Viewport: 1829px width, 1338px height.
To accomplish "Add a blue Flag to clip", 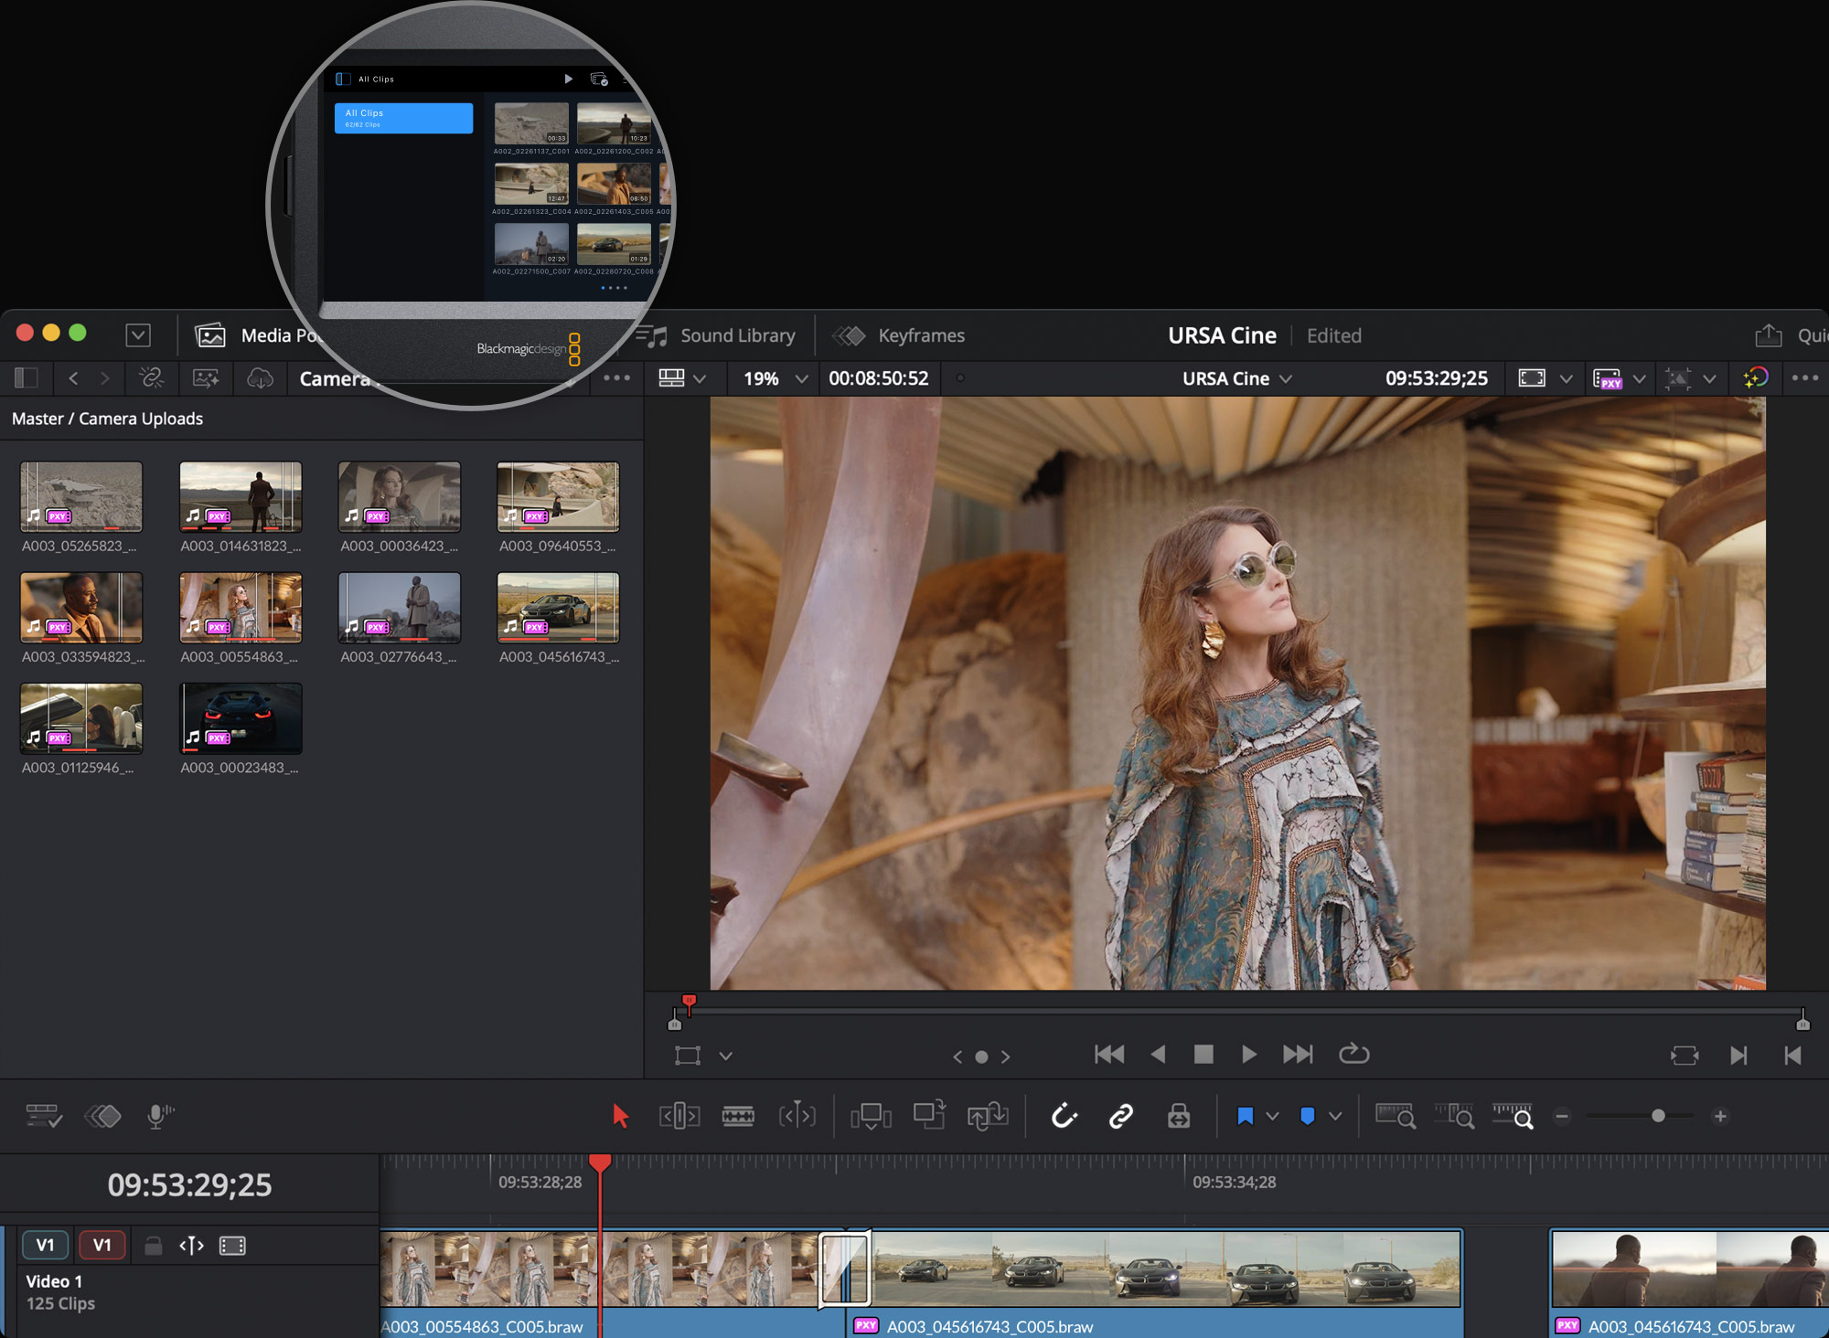I will click(1245, 1116).
